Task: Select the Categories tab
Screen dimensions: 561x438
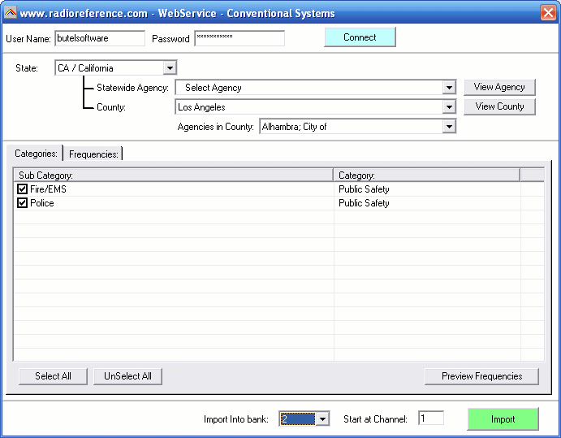Action: coord(36,154)
